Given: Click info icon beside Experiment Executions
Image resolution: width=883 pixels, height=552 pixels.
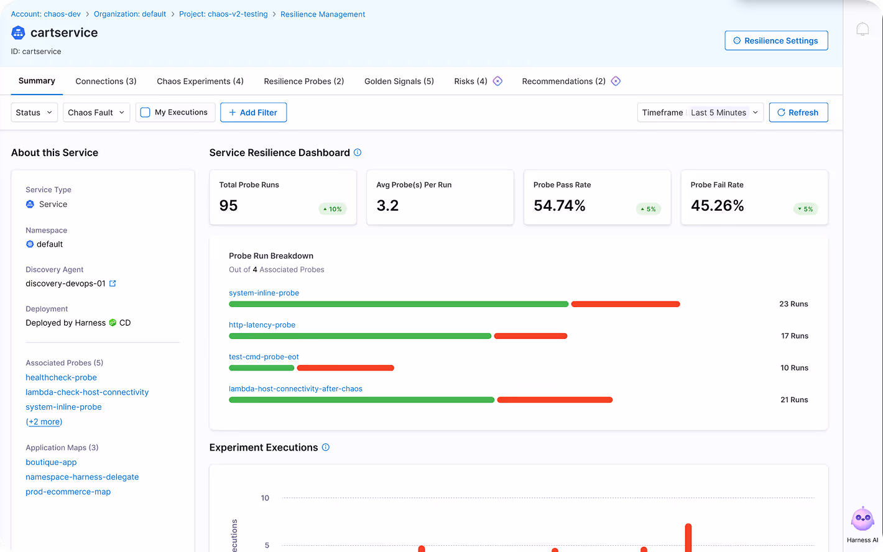Looking at the screenshot, I should [326, 447].
